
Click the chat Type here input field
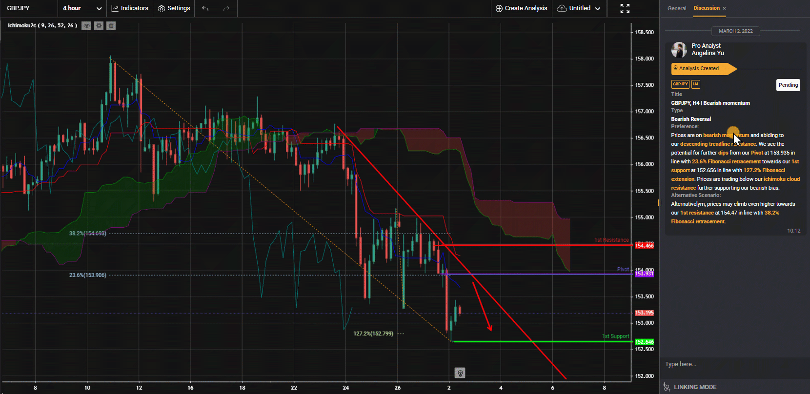click(735, 364)
